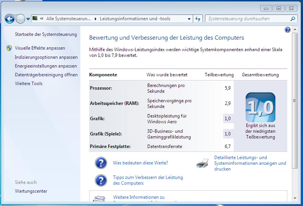This screenshot has width=303, height=206.
Task: Expand the double-chevron breadcrumb overflow
Action: pos(42,19)
